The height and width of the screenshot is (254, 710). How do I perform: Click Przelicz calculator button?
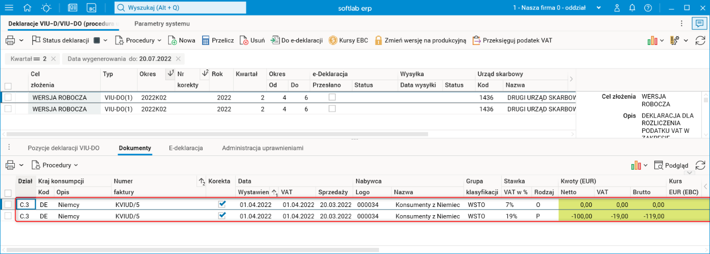coord(218,40)
